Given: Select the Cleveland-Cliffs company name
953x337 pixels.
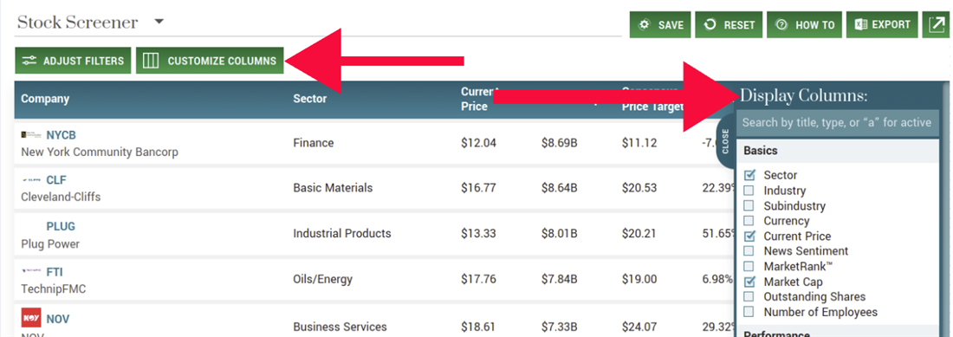Looking at the screenshot, I should point(61,198).
